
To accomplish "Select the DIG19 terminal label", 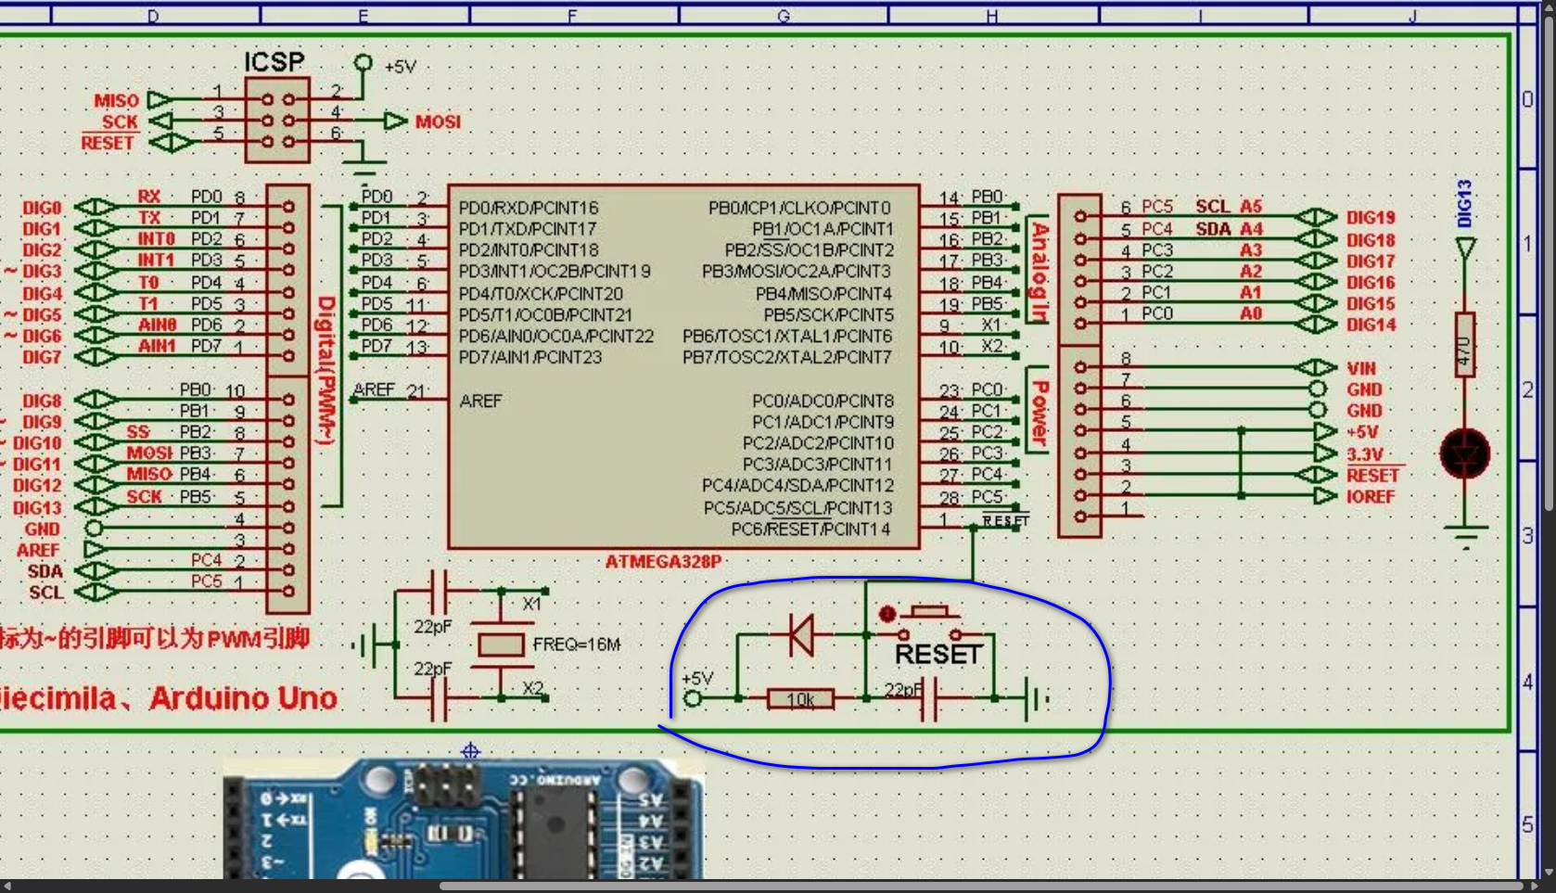I will pos(1371,218).
